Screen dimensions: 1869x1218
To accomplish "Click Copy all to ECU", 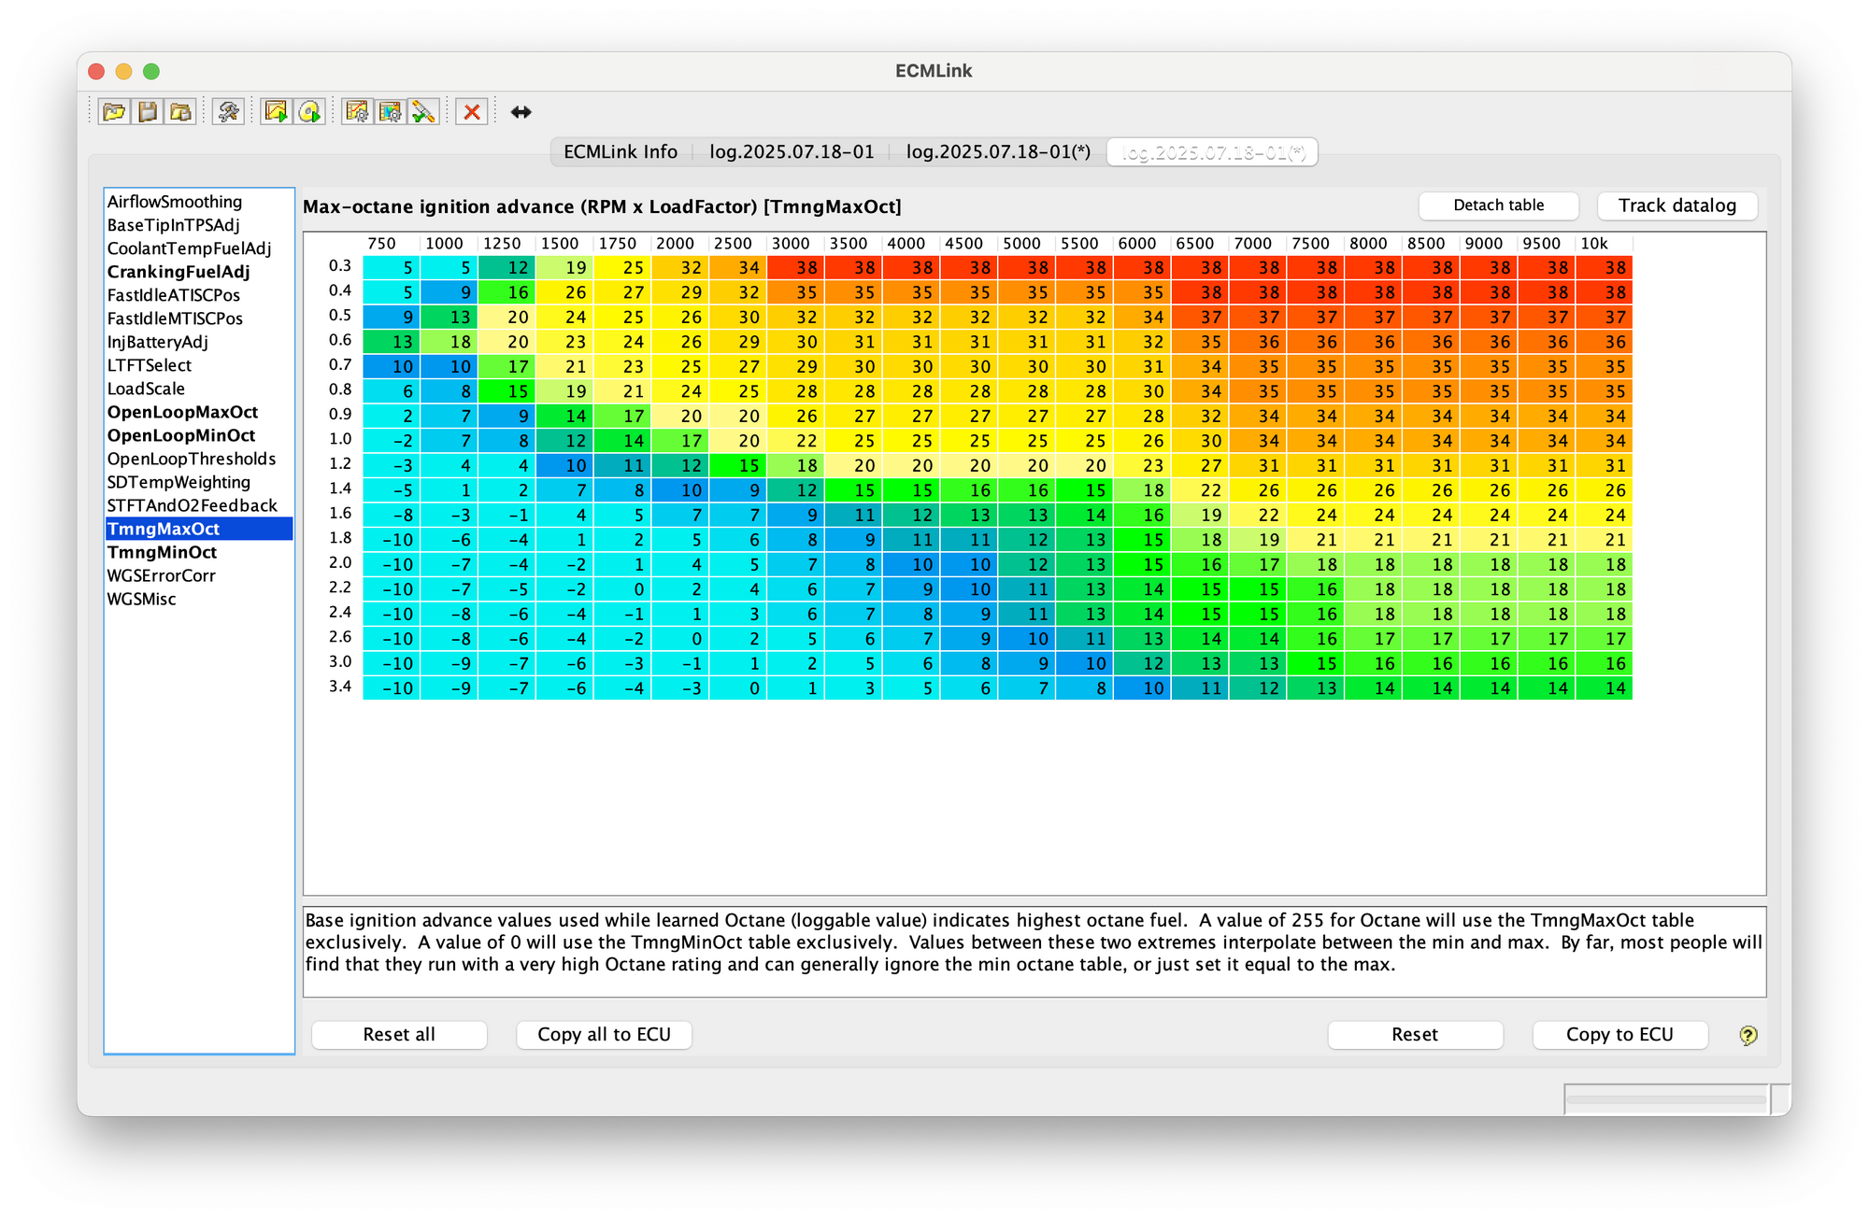I will pyautogui.click(x=605, y=1035).
